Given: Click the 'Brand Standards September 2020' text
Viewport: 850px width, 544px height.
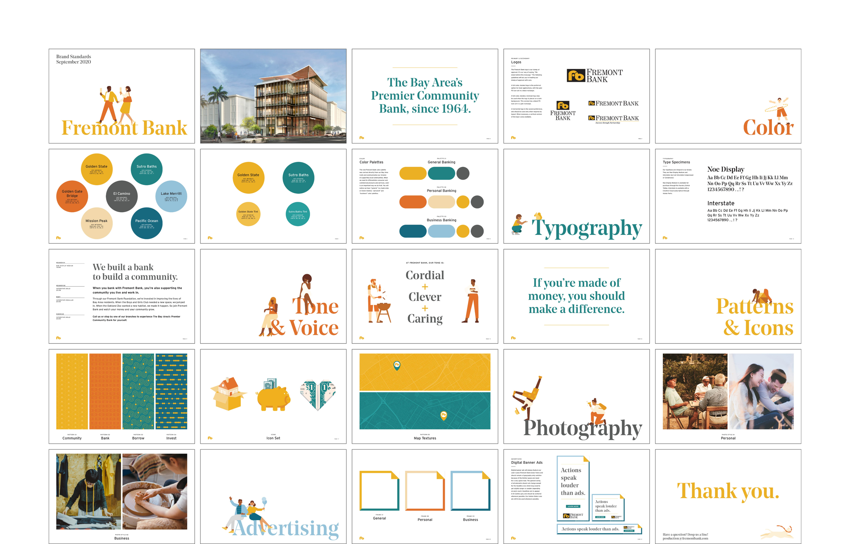Looking at the screenshot, I should (73, 59).
